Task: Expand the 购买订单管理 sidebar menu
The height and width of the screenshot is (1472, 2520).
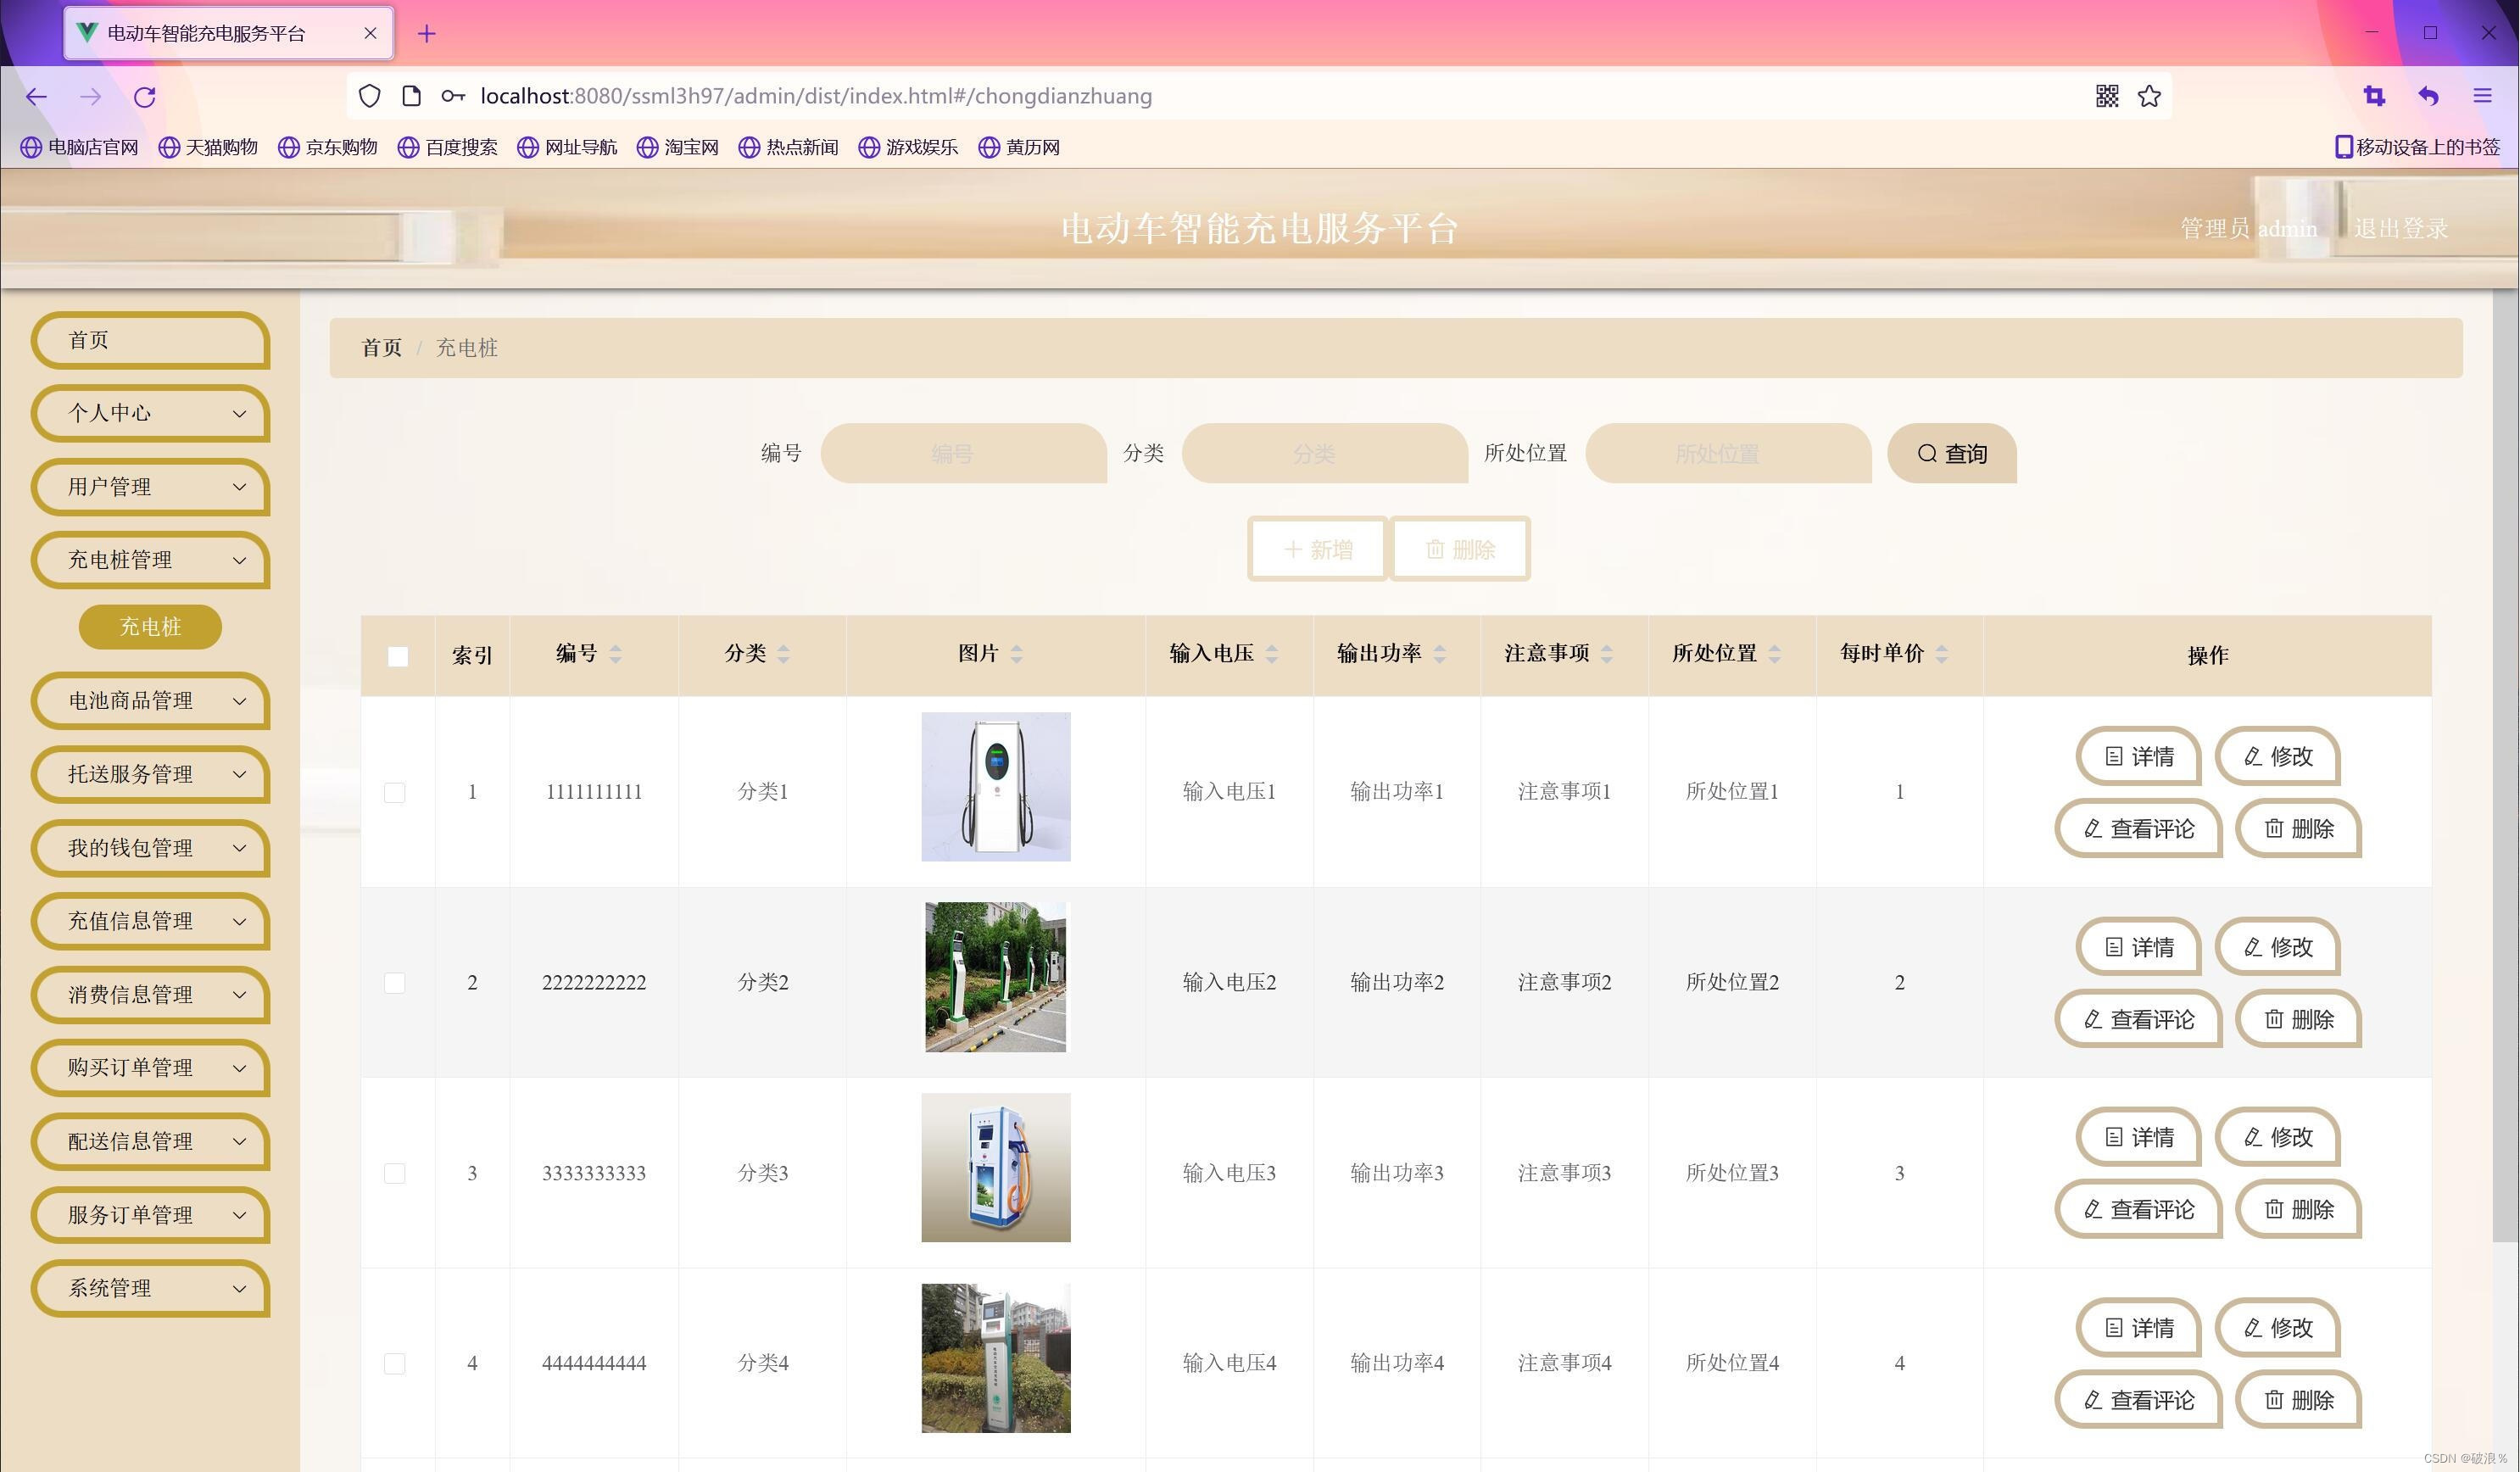Action: (x=151, y=1068)
